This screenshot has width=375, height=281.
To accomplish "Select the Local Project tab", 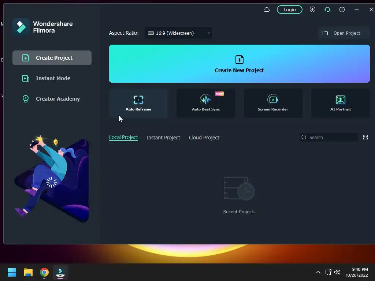I will (x=123, y=138).
